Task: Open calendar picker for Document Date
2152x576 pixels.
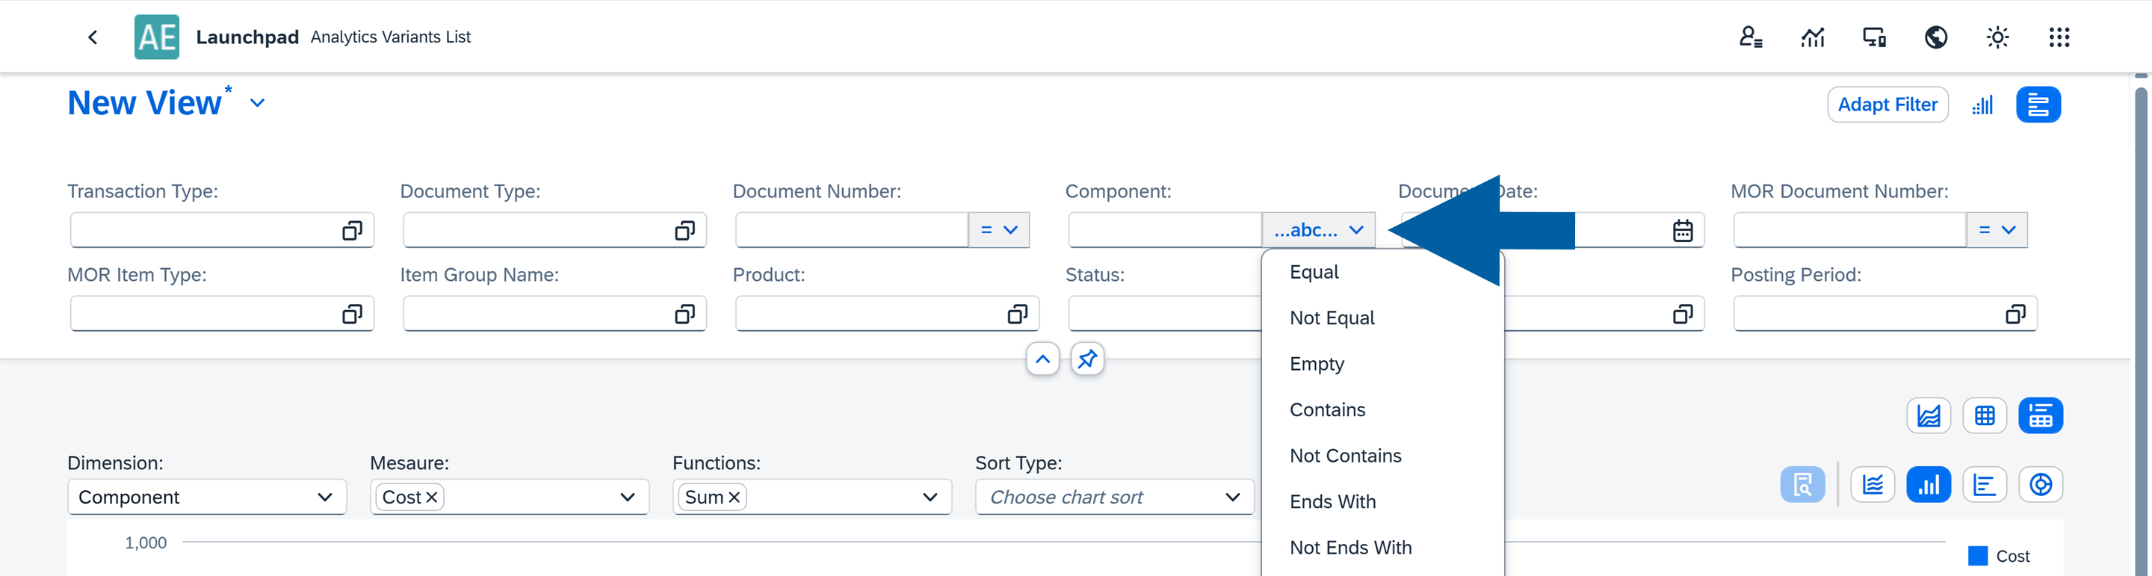Action: (x=1683, y=230)
